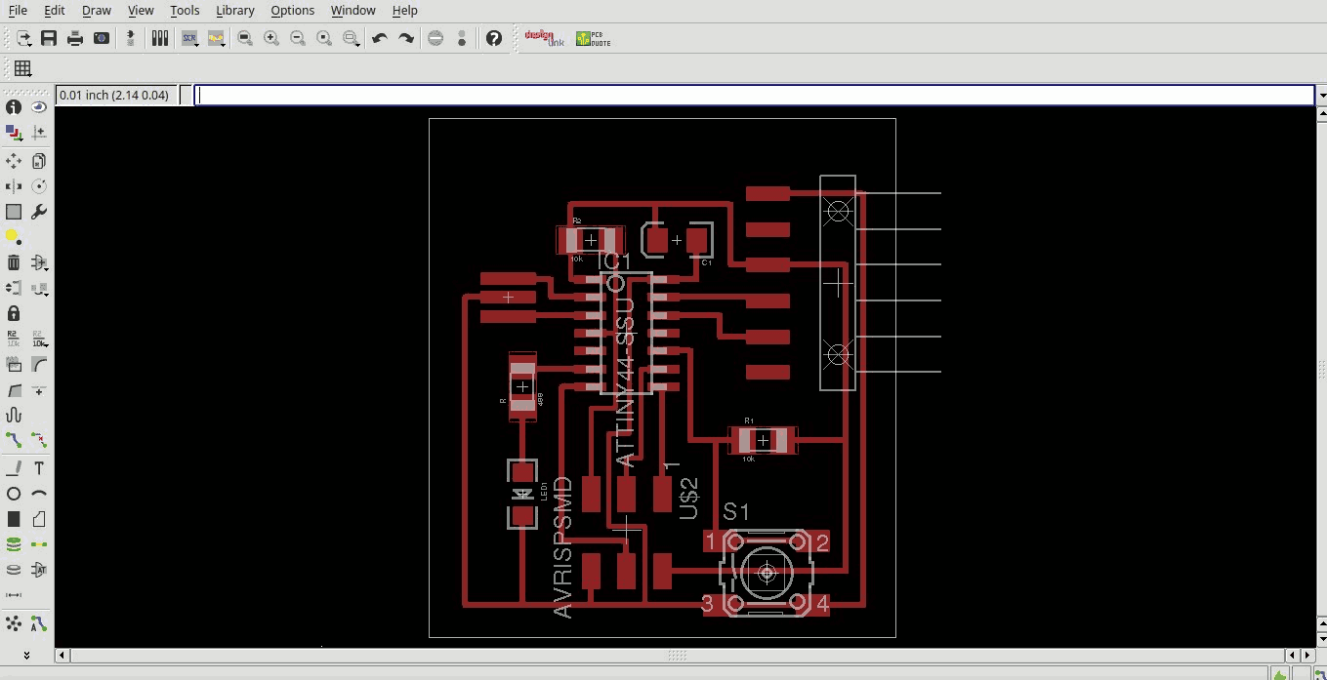Open the Edit menu
Image resolution: width=1327 pixels, height=680 pixels.
click(54, 11)
